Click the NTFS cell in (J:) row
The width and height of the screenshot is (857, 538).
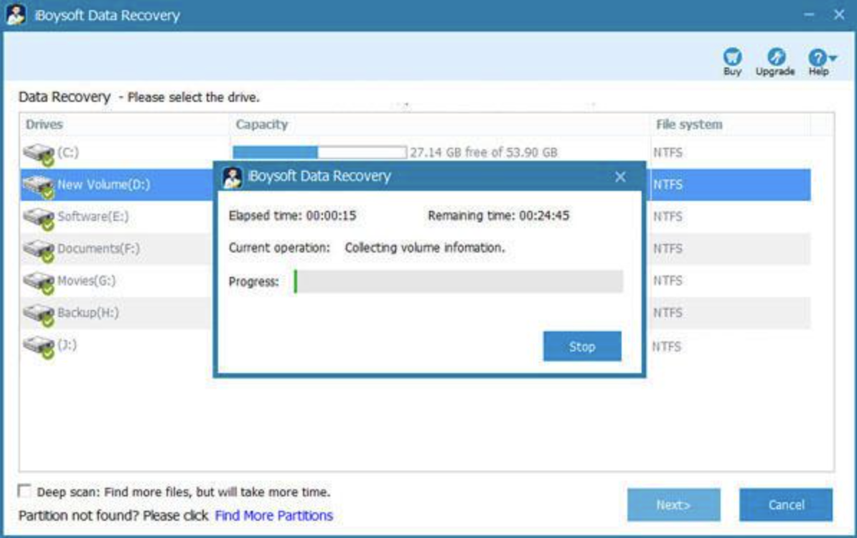(x=667, y=346)
